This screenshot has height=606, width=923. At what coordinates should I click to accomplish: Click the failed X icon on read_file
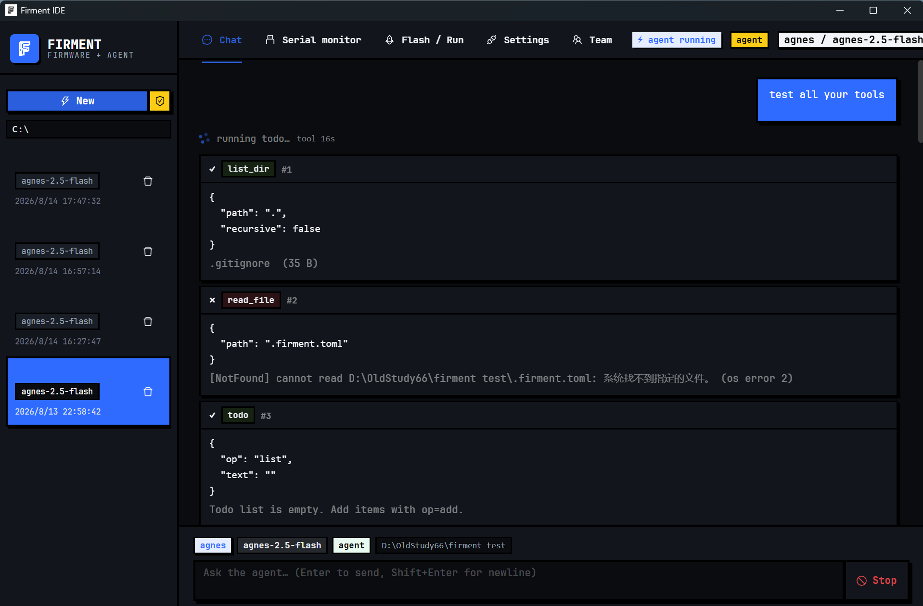coord(212,300)
